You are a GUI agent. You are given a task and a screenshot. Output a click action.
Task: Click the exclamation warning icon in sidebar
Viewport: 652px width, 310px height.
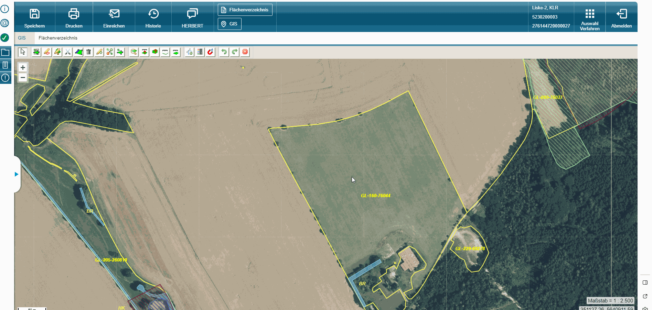coord(6,78)
